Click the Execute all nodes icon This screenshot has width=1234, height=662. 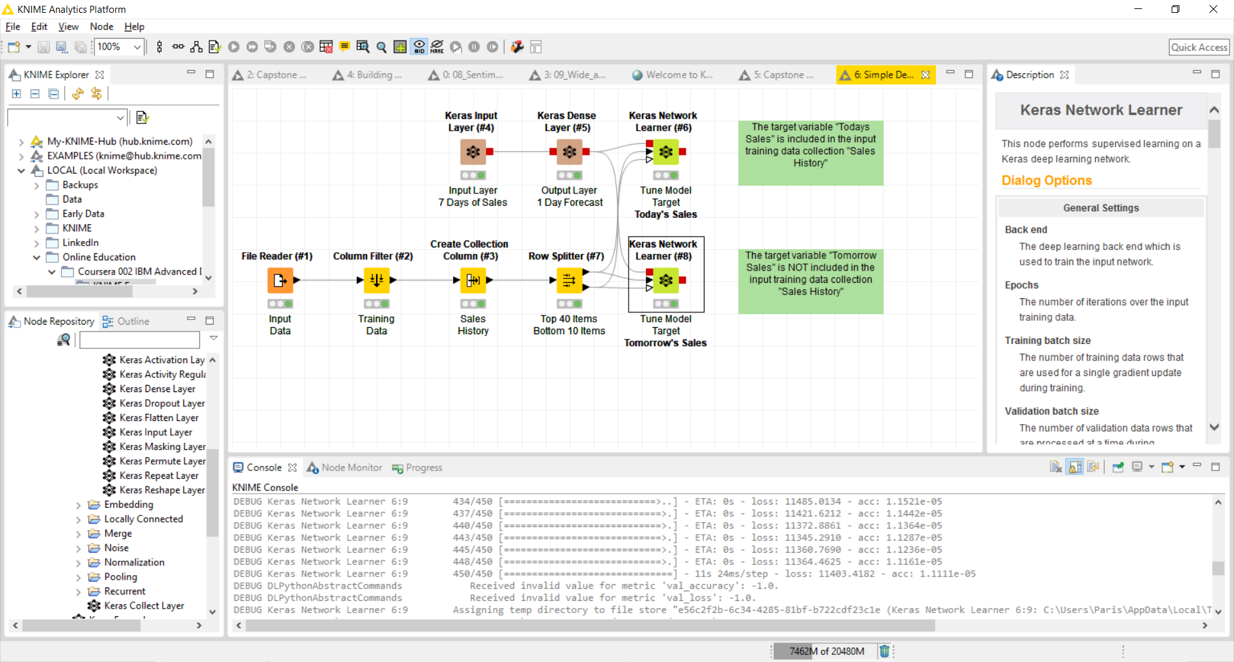[252, 47]
